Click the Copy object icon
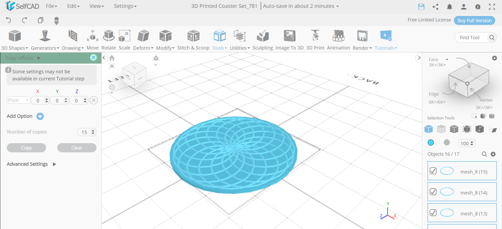 (41, 20)
